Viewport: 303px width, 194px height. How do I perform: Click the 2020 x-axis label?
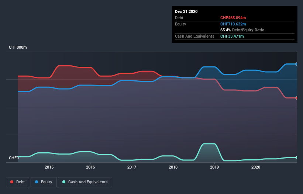(x=256, y=167)
